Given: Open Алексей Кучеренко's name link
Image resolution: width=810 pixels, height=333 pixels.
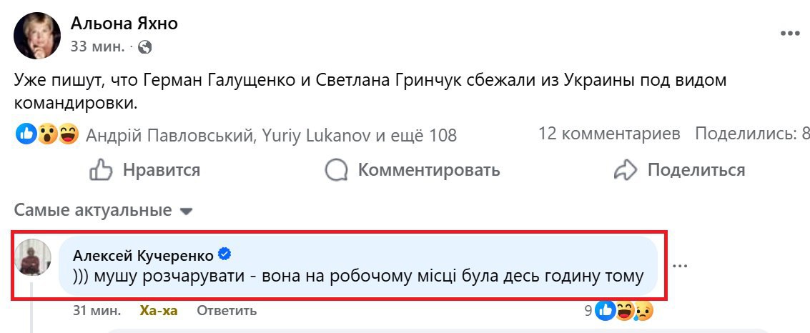Looking at the screenshot, I should pyautogui.click(x=143, y=254).
